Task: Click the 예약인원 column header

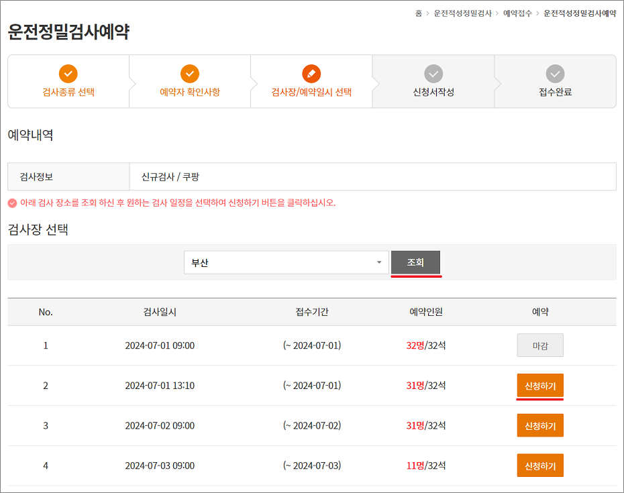Action: coord(426,312)
